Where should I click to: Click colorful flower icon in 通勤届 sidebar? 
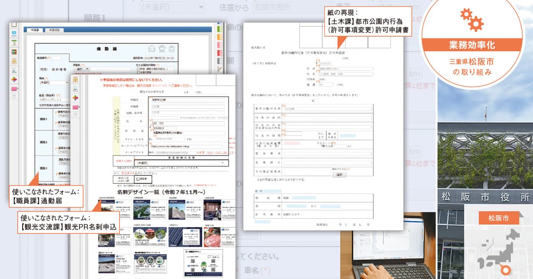(x=14, y=80)
